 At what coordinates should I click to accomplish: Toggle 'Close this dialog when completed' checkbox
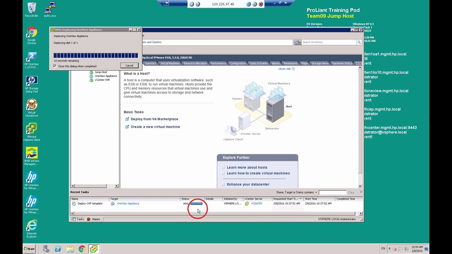coord(55,66)
